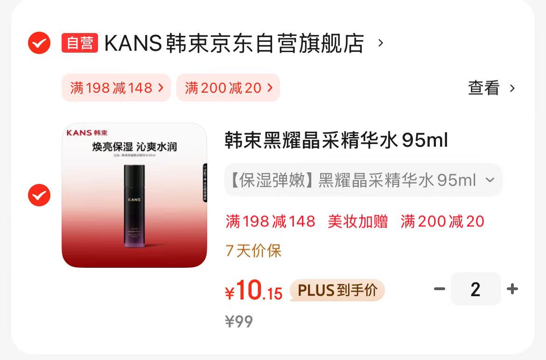Uncheck the KANS store selection checkbox
The height and width of the screenshot is (360, 546).
coord(39,43)
